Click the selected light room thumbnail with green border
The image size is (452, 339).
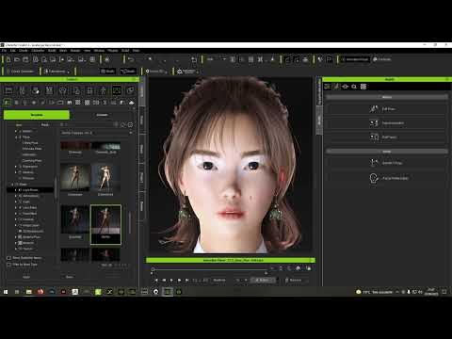tap(105, 224)
